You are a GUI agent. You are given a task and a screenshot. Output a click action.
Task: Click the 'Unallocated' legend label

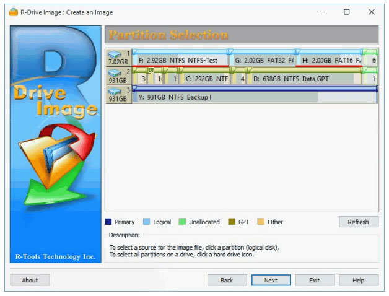(204, 222)
